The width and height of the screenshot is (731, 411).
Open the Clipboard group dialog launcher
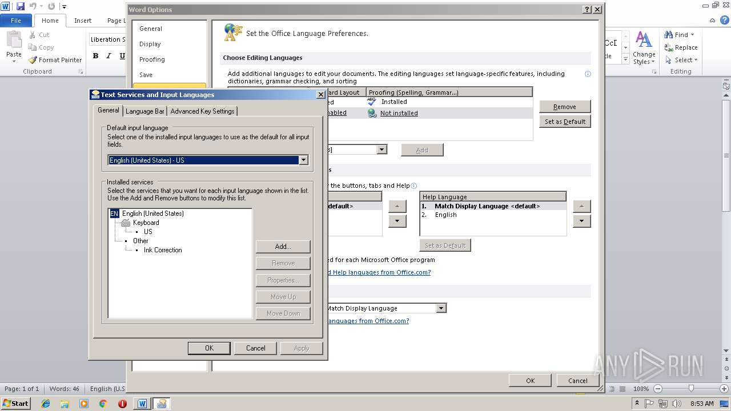pyautogui.click(x=81, y=72)
